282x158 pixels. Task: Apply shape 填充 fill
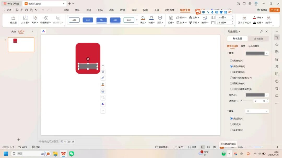tap(143, 20)
